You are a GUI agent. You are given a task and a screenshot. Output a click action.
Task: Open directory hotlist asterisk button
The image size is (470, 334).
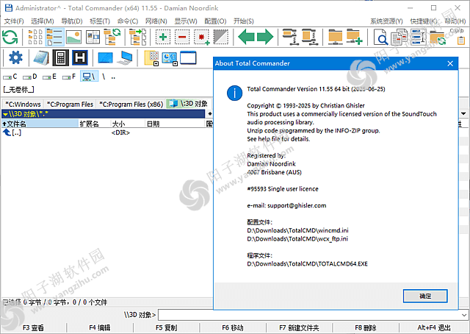coord(209,114)
